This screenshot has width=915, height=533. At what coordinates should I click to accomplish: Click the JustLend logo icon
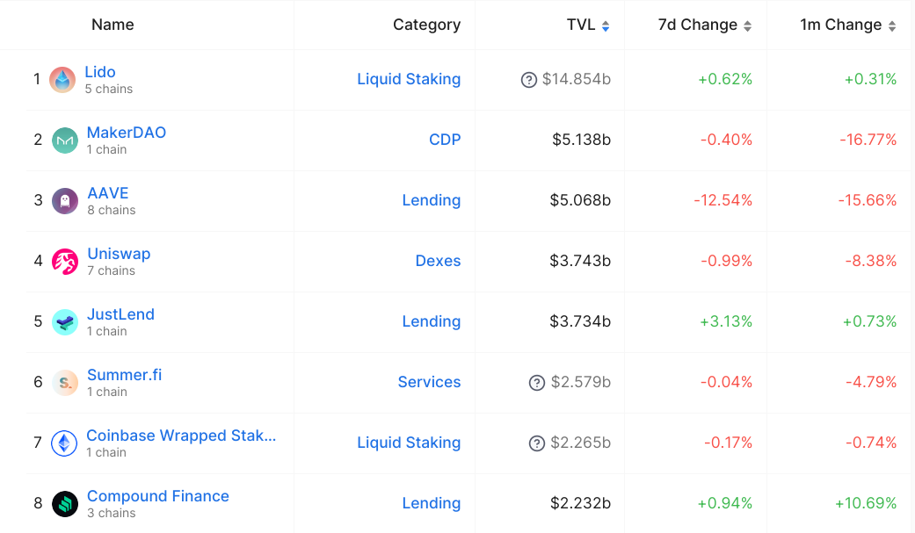[x=65, y=322]
